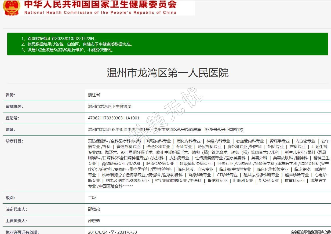Click the national emblem logo
Image resolution: width=331 pixels, height=234 pixels.
11,8
